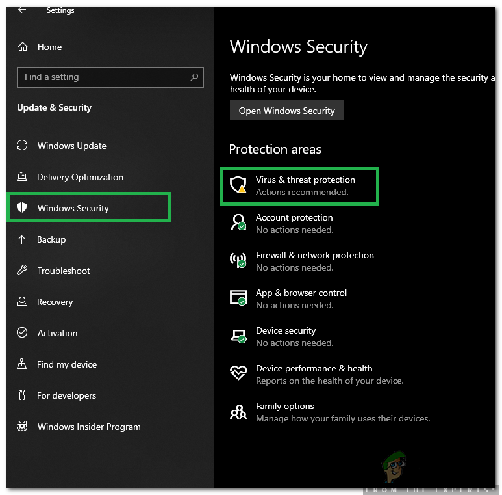Click the Device security icon

coord(238,336)
